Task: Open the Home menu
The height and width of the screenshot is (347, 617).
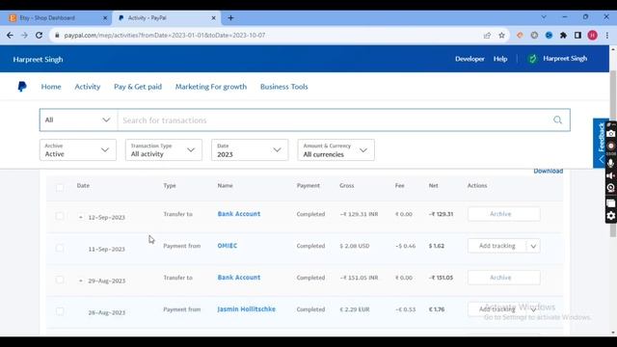Action: 51,87
